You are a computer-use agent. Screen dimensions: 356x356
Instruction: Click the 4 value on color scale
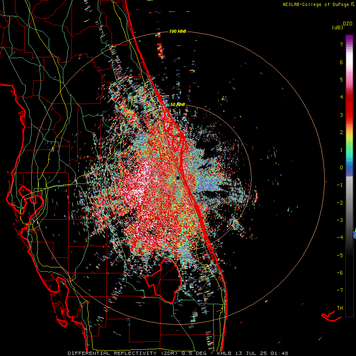click(x=341, y=97)
